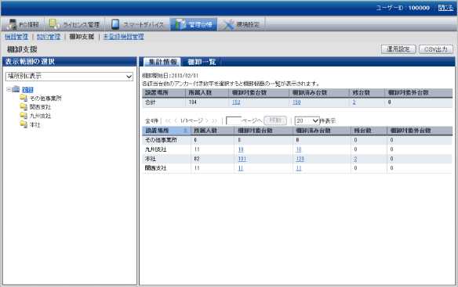
Task: Click the CSV出力 button
Action: pyautogui.click(x=436, y=49)
